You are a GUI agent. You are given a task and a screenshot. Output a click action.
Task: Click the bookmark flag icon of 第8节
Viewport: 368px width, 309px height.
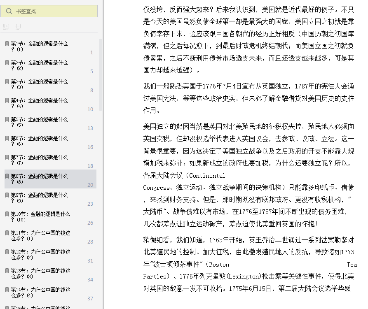click(x=7, y=176)
